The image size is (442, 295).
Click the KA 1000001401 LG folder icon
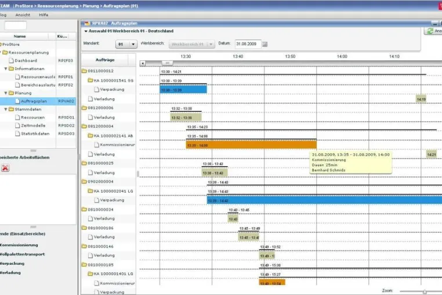tap(90, 274)
